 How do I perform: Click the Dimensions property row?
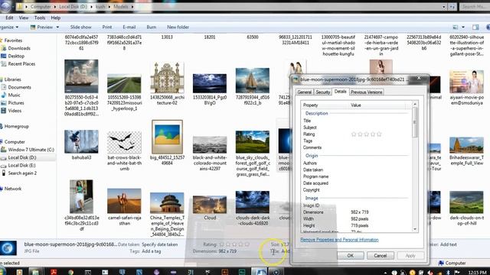(356, 212)
